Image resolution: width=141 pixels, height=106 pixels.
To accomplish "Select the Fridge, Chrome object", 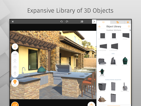I will pos(102,87).
